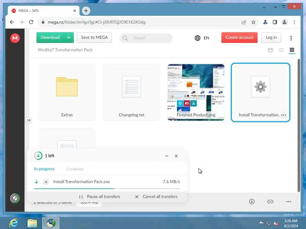Viewport: 306px width, 229px height.
Task: Switch to grid thumbnail view
Action: 292,50
